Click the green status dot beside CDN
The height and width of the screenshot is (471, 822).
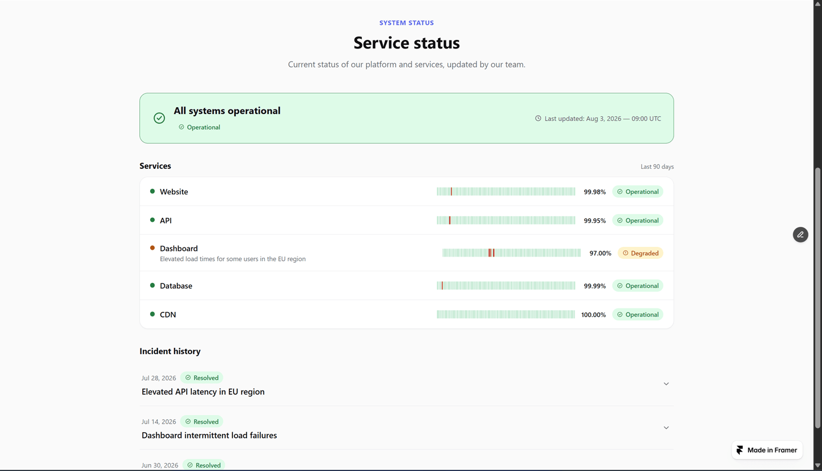pos(152,314)
